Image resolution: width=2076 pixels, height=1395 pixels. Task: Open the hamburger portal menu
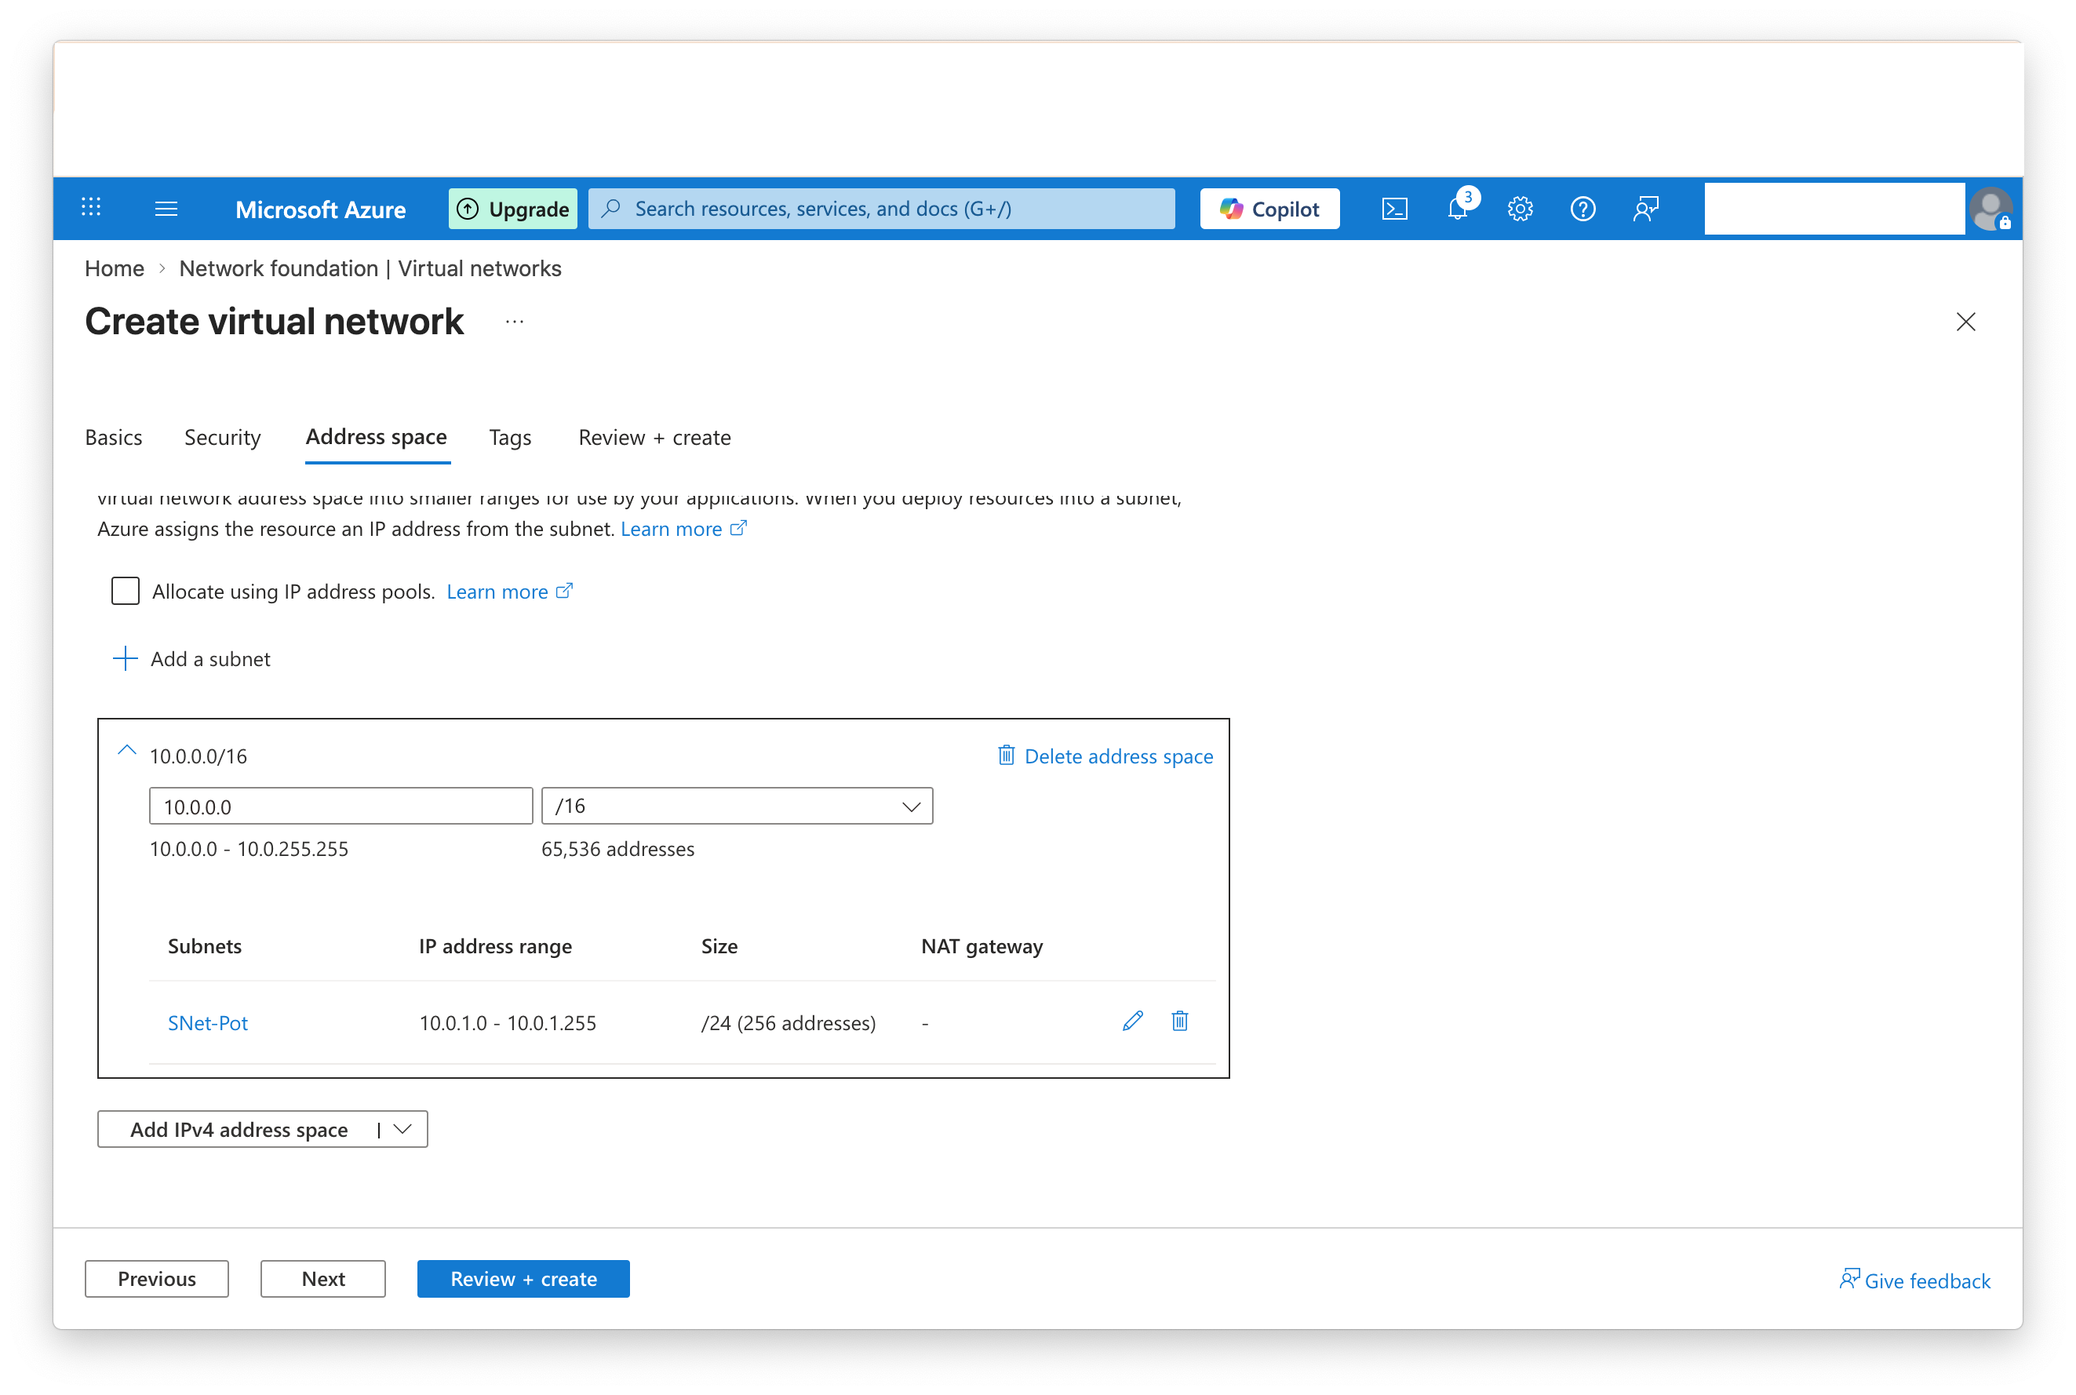coord(166,208)
